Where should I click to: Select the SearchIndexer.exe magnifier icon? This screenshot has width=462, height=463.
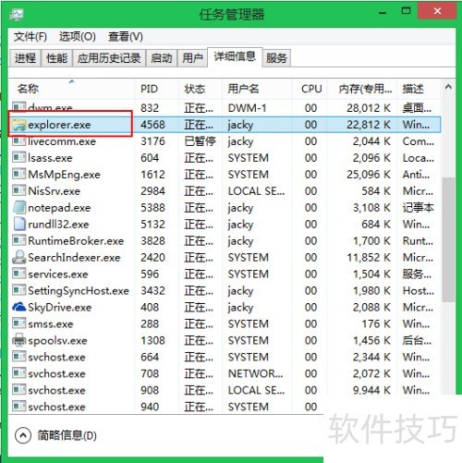point(18,257)
